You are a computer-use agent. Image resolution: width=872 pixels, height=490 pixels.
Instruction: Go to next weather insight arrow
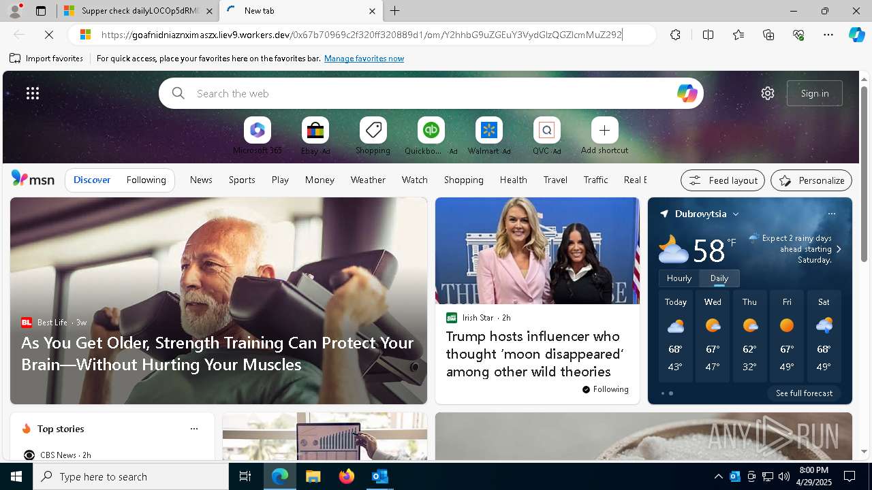[x=839, y=249]
